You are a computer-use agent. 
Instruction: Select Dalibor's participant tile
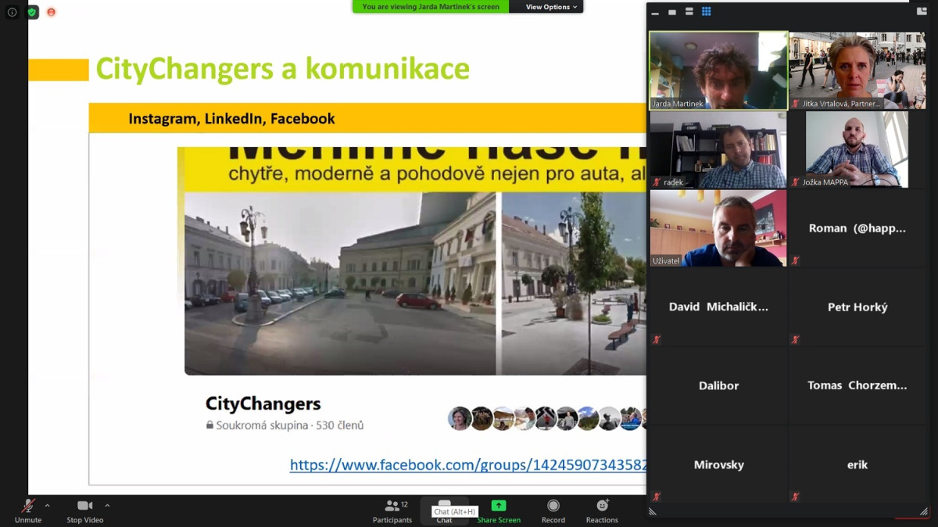(718, 385)
